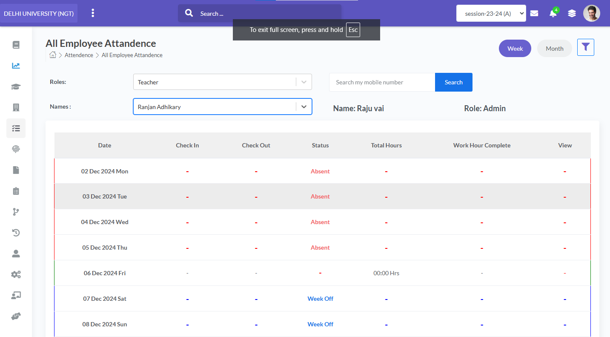Expand the Roles dropdown chevron
This screenshot has width=610, height=337.
click(x=304, y=82)
